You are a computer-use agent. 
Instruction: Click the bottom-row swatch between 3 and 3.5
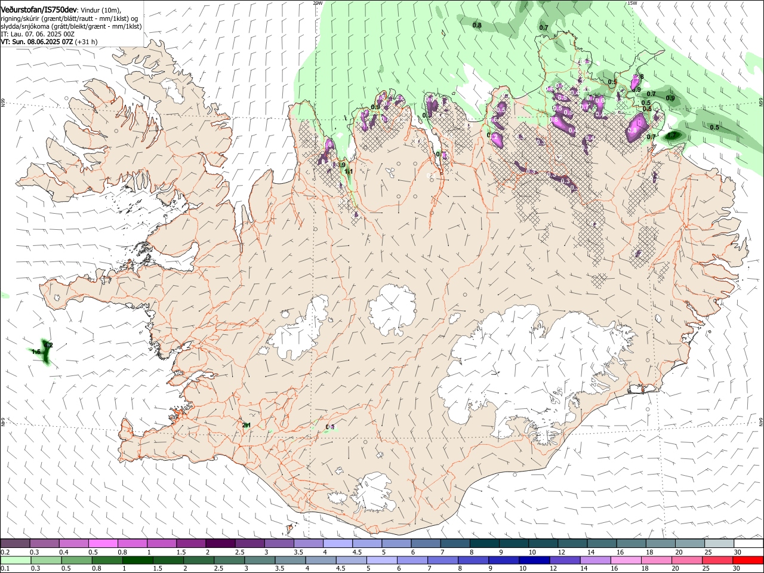pyautogui.click(x=260, y=560)
